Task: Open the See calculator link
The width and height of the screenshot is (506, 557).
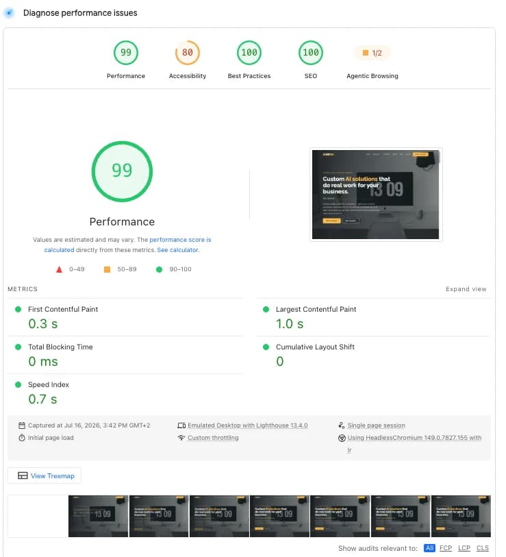Action: click(x=177, y=250)
